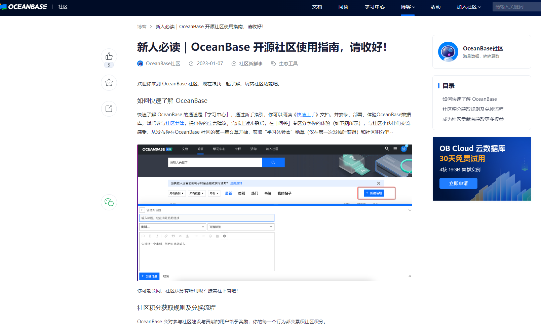Image resolution: width=541 pixels, height=329 pixels.
Task: Open the 文档 navigation item
Action: click(x=317, y=7)
